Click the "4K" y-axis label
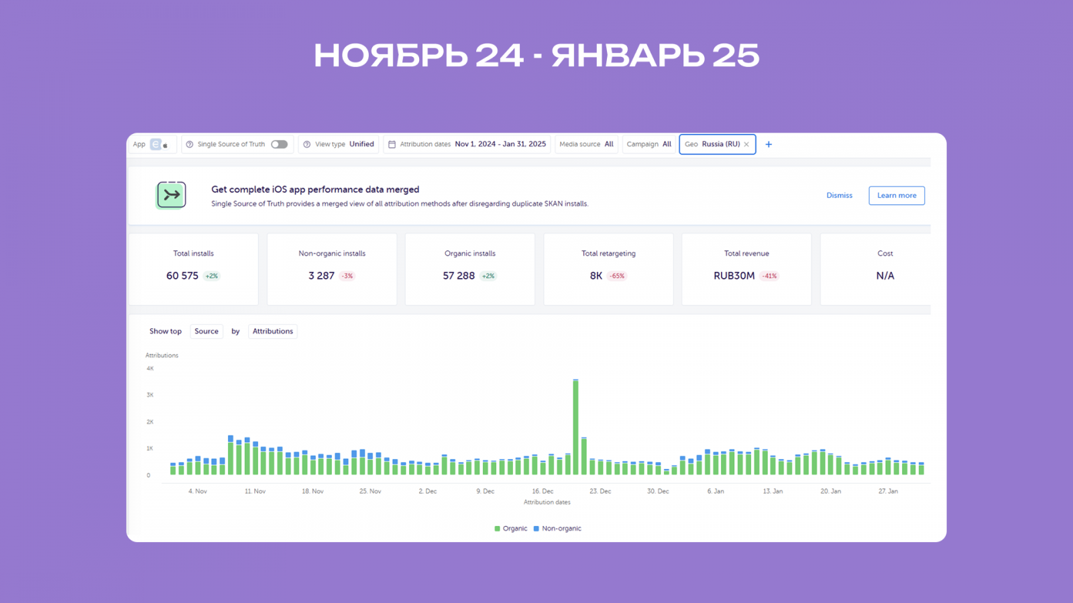Image resolution: width=1073 pixels, height=603 pixels. coord(150,368)
